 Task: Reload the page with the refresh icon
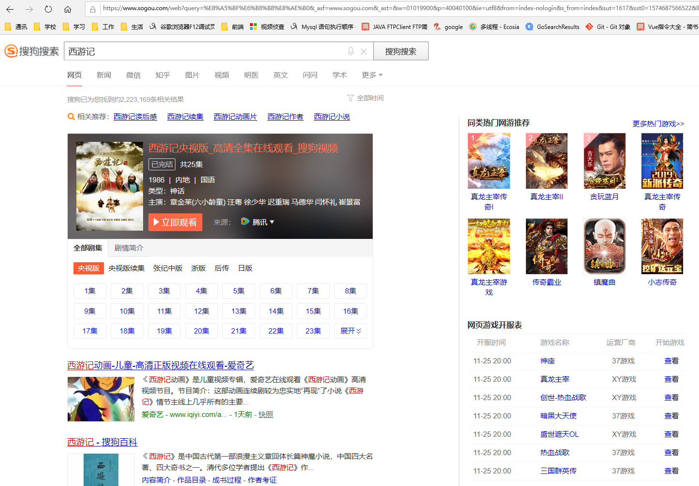point(48,9)
